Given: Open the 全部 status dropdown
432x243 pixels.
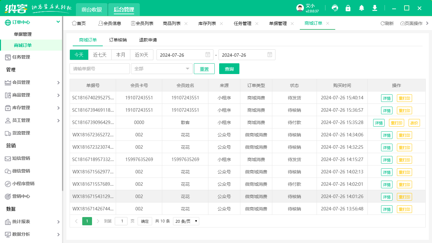Looking at the screenshot, I should 162,69.
